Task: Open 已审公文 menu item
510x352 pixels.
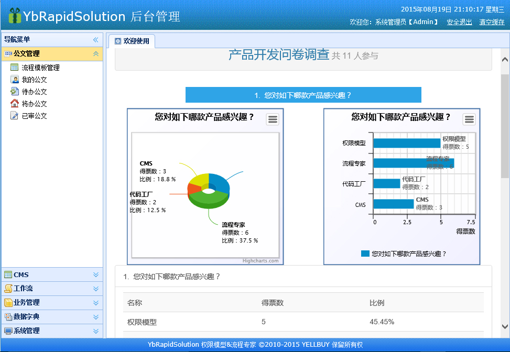Action: pos(34,116)
